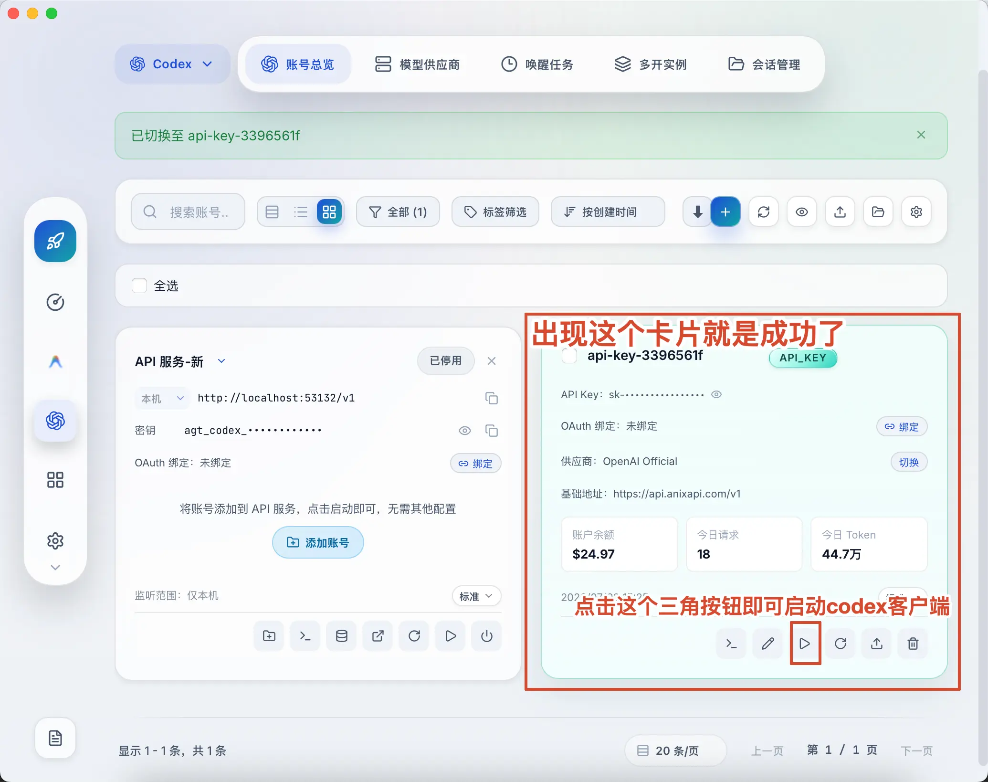This screenshot has width=988, height=782.
Task: Select the blue arc logo in sidebar
Action: [55, 362]
